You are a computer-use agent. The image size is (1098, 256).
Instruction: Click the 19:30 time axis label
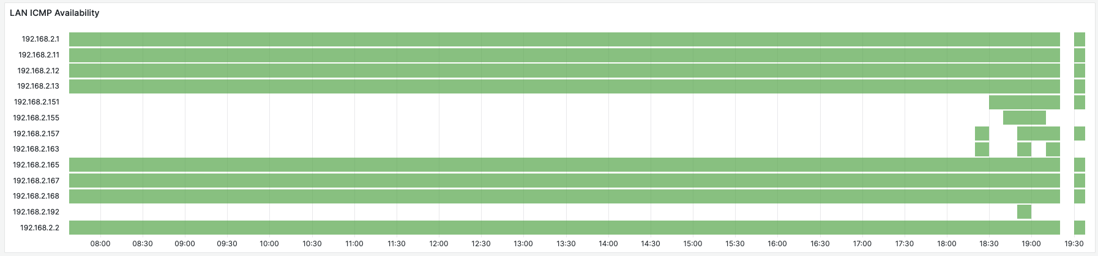1074,244
